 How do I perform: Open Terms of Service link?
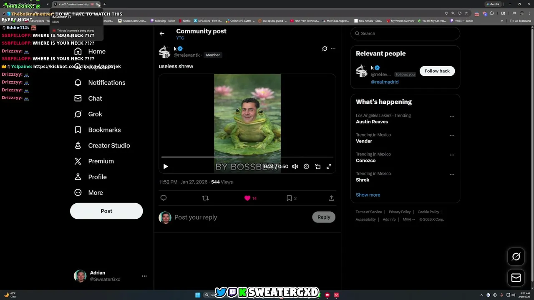tap(369, 212)
